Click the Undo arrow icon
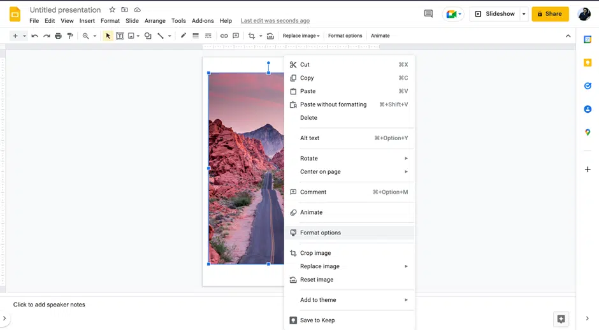 pos(34,36)
